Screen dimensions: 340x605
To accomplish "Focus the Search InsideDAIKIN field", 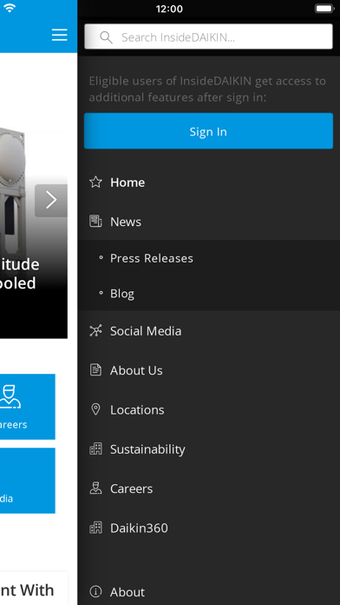I will [x=208, y=37].
